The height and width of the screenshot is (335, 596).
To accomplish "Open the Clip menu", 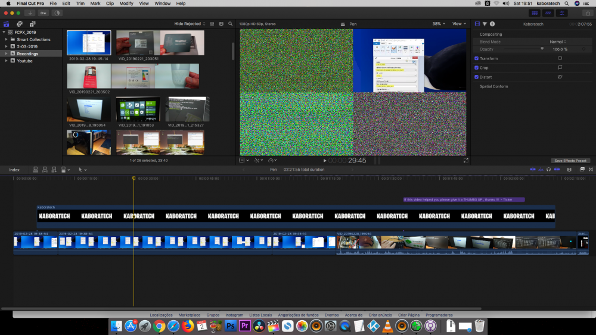I will 110,4.
